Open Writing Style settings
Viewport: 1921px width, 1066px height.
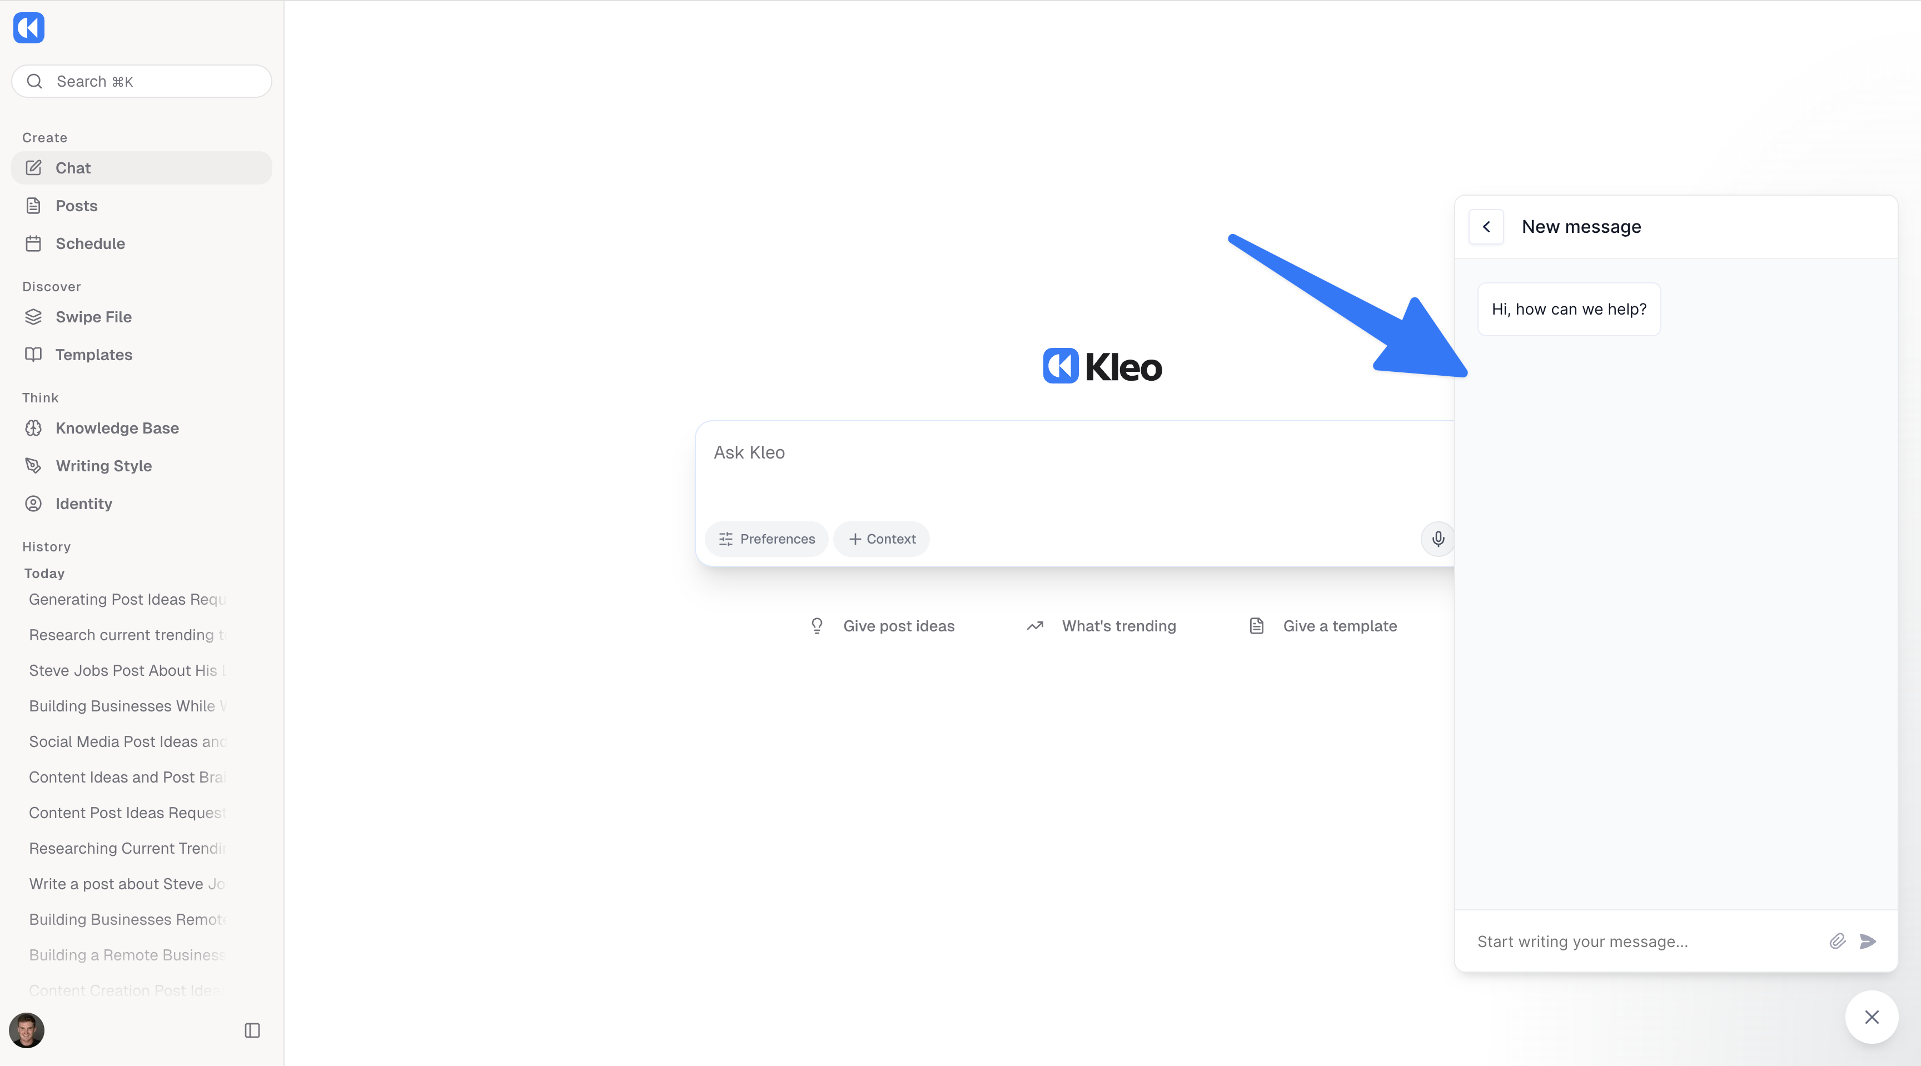tap(103, 466)
